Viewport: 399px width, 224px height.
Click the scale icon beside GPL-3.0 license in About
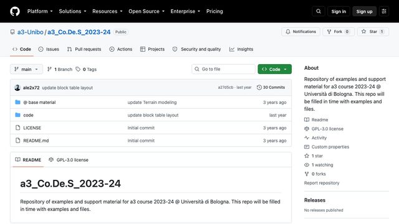point(307,129)
